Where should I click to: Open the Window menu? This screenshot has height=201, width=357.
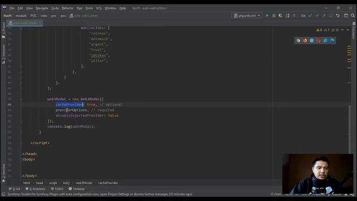click(x=110, y=8)
